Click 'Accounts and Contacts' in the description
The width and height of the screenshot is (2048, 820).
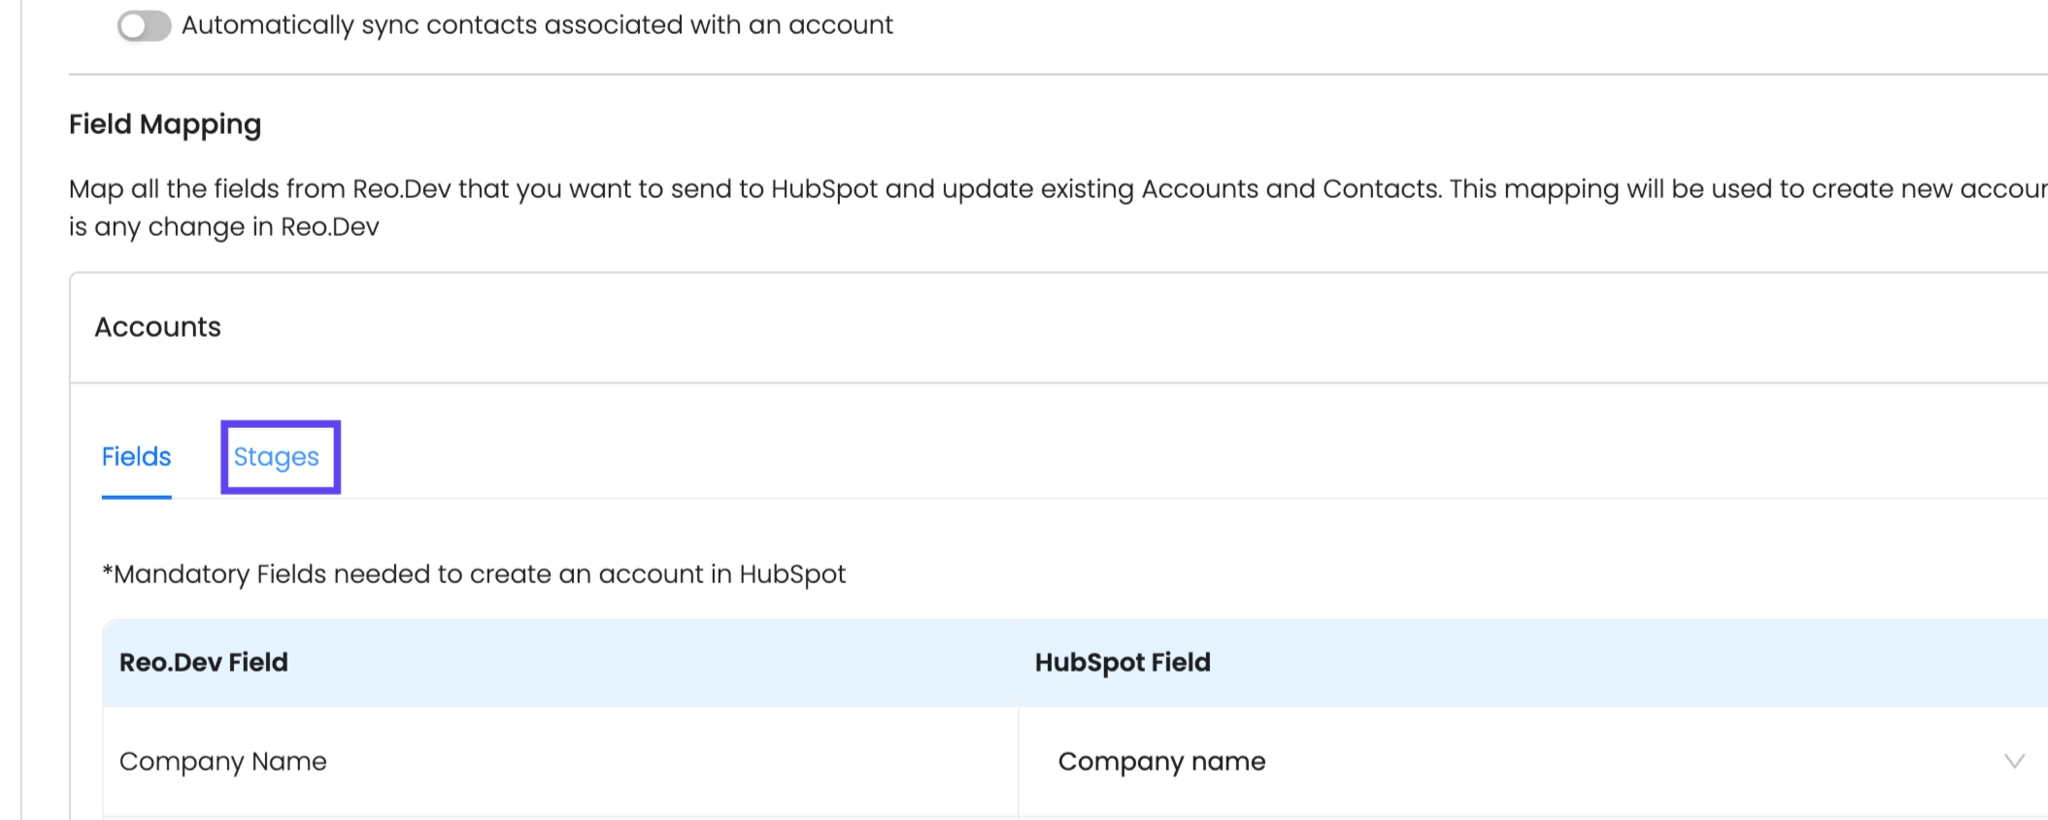[x=1290, y=189]
